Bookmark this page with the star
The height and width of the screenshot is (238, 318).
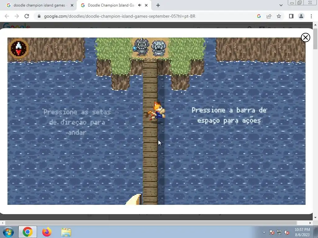279,16
